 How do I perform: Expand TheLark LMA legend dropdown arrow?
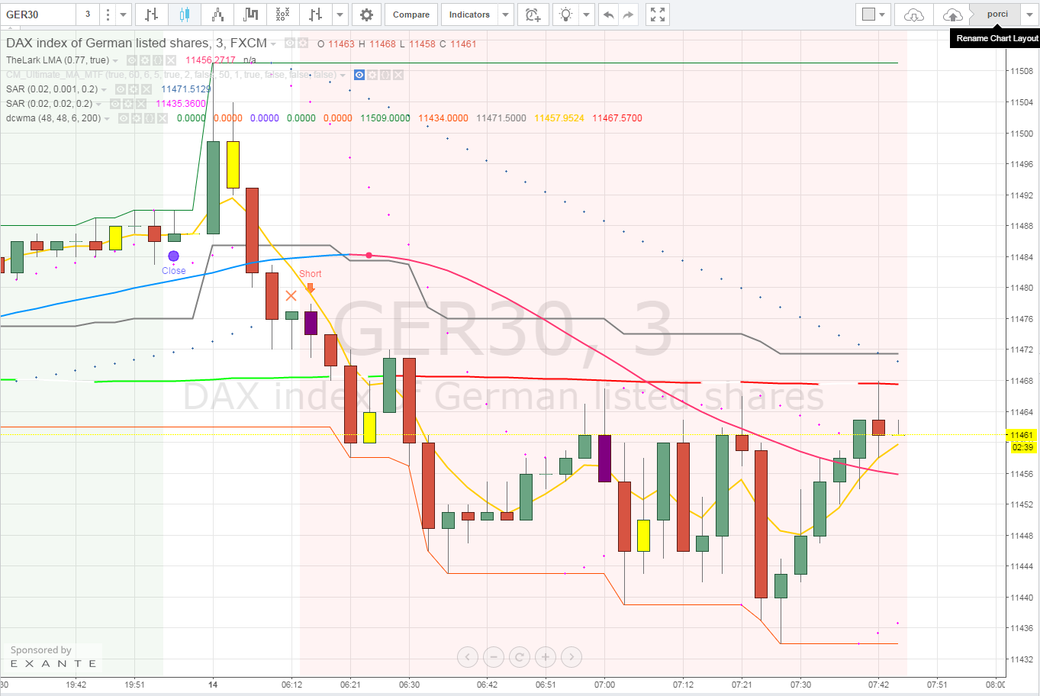point(116,61)
